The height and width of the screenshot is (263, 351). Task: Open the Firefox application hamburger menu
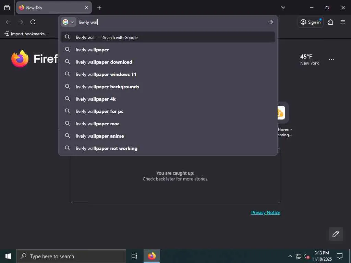click(x=342, y=22)
